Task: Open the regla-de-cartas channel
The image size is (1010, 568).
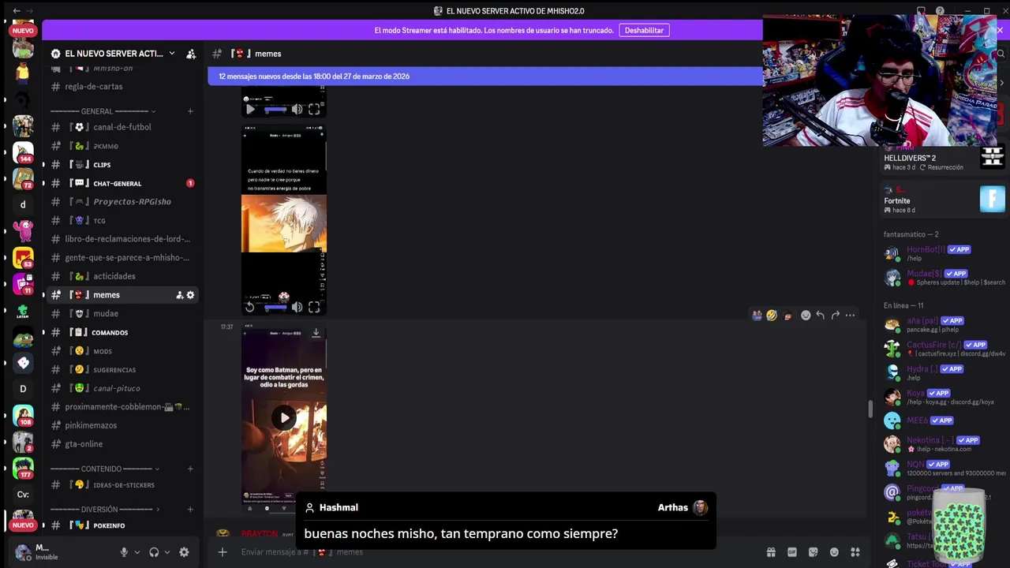Action: 121,87
